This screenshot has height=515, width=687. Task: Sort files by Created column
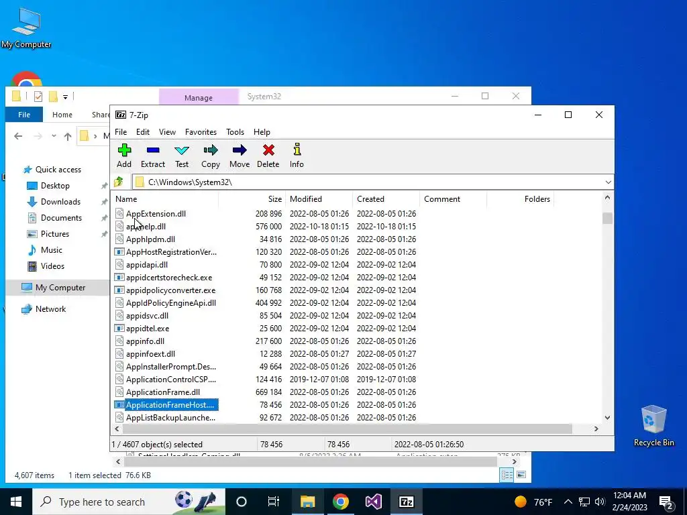386,198
